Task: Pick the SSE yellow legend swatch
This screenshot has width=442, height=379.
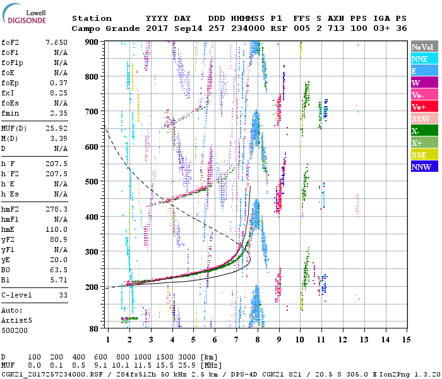Action: (422, 155)
